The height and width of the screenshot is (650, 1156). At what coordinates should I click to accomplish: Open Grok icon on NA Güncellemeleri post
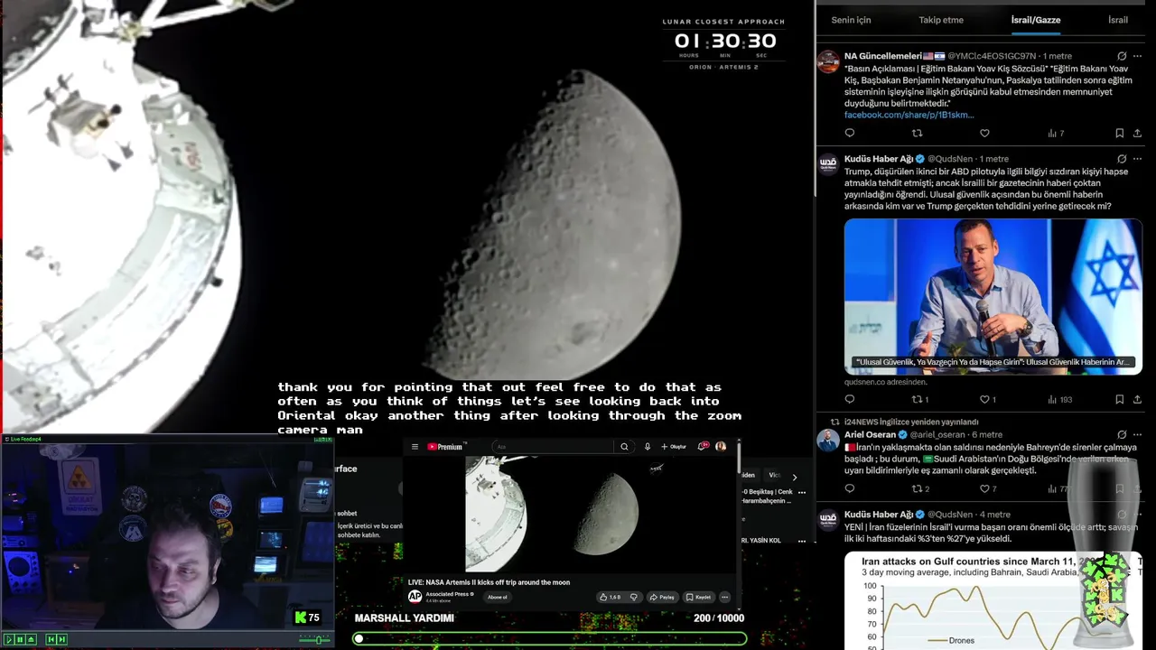pos(1122,56)
